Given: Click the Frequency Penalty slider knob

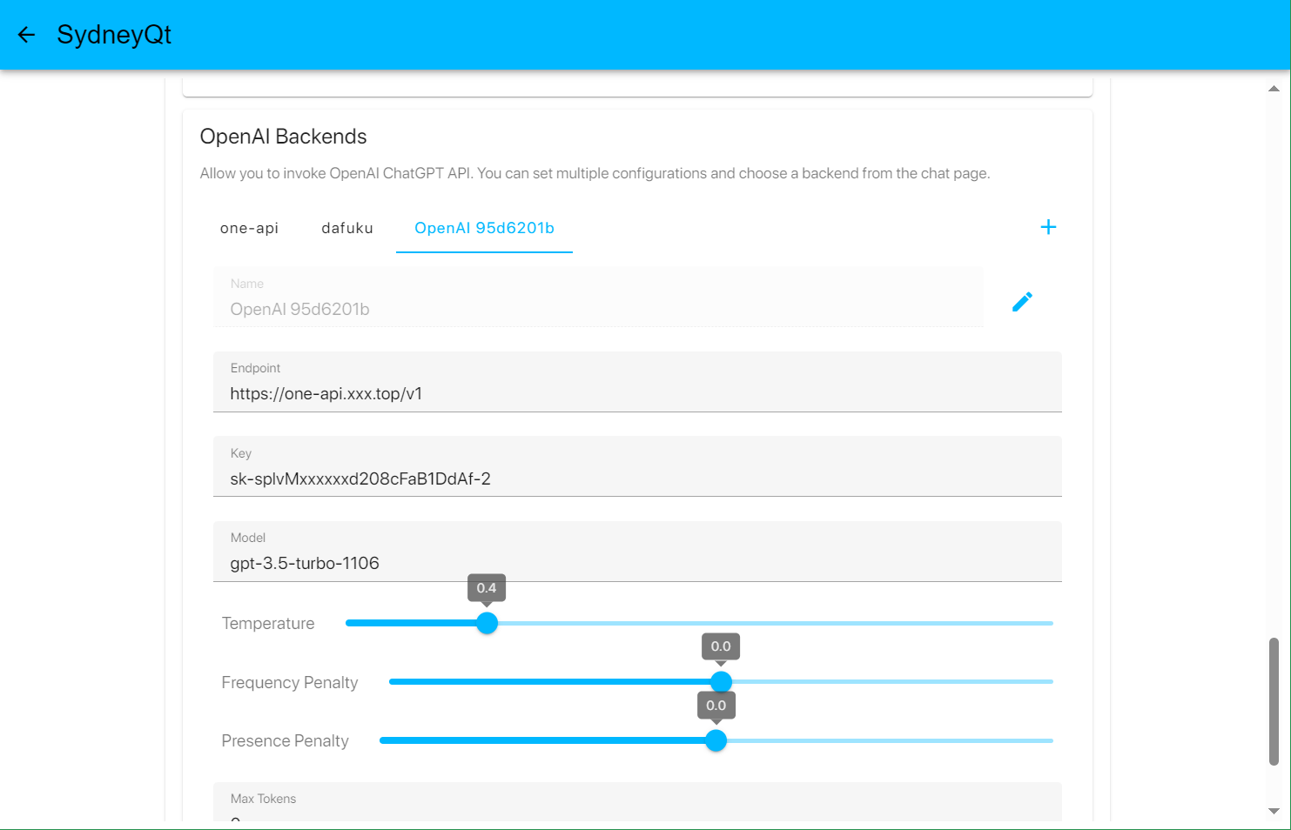Looking at the screenshot, I should point(721,682).
